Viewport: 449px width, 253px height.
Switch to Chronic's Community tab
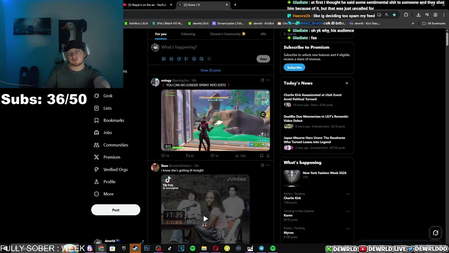228,34
